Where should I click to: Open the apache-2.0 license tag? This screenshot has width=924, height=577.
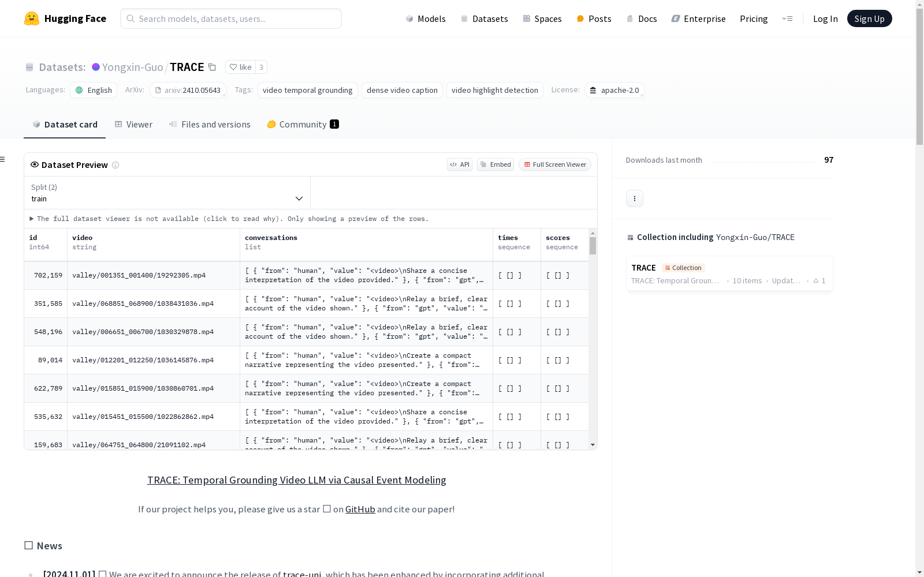614,90
